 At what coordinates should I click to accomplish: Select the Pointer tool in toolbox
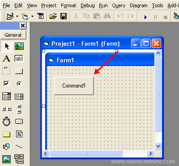point(7,46)
